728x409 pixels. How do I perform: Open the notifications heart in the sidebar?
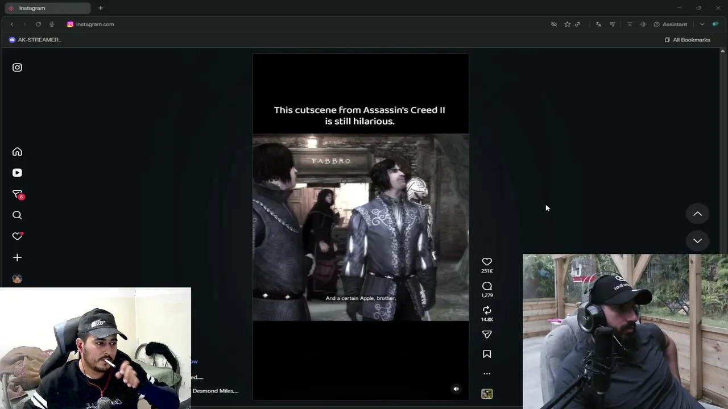17,236
